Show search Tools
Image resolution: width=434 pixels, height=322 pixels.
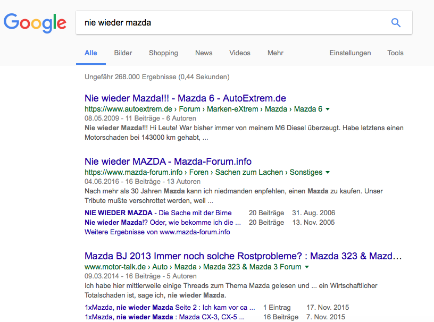coord(395,53)
